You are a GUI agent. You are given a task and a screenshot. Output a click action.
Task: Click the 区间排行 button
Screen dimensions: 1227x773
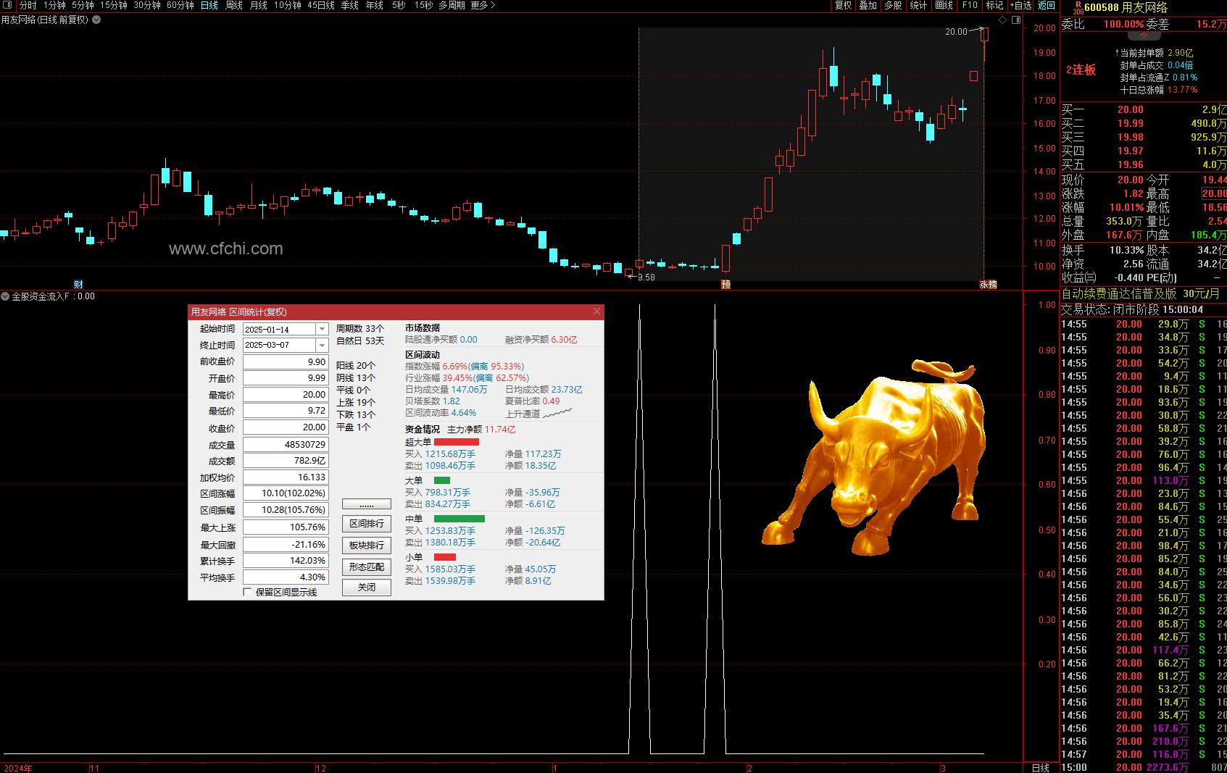point(367,523)
